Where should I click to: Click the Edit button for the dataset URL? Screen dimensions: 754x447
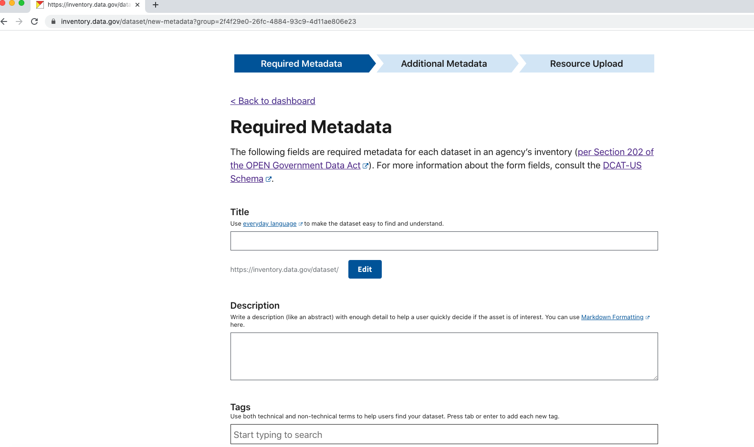coord(365,269)
